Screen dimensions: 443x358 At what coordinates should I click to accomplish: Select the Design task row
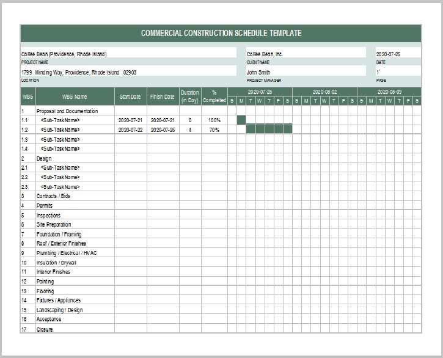coord(221,158)
